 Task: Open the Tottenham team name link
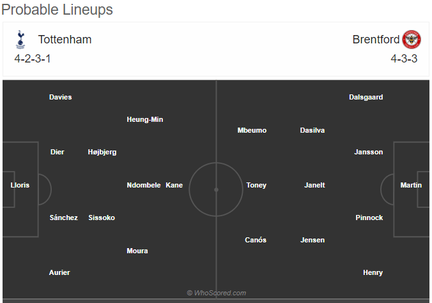point(65,40)
